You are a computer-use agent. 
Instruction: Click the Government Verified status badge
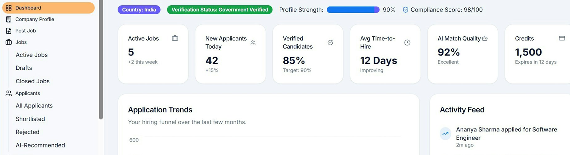point(220,10)
